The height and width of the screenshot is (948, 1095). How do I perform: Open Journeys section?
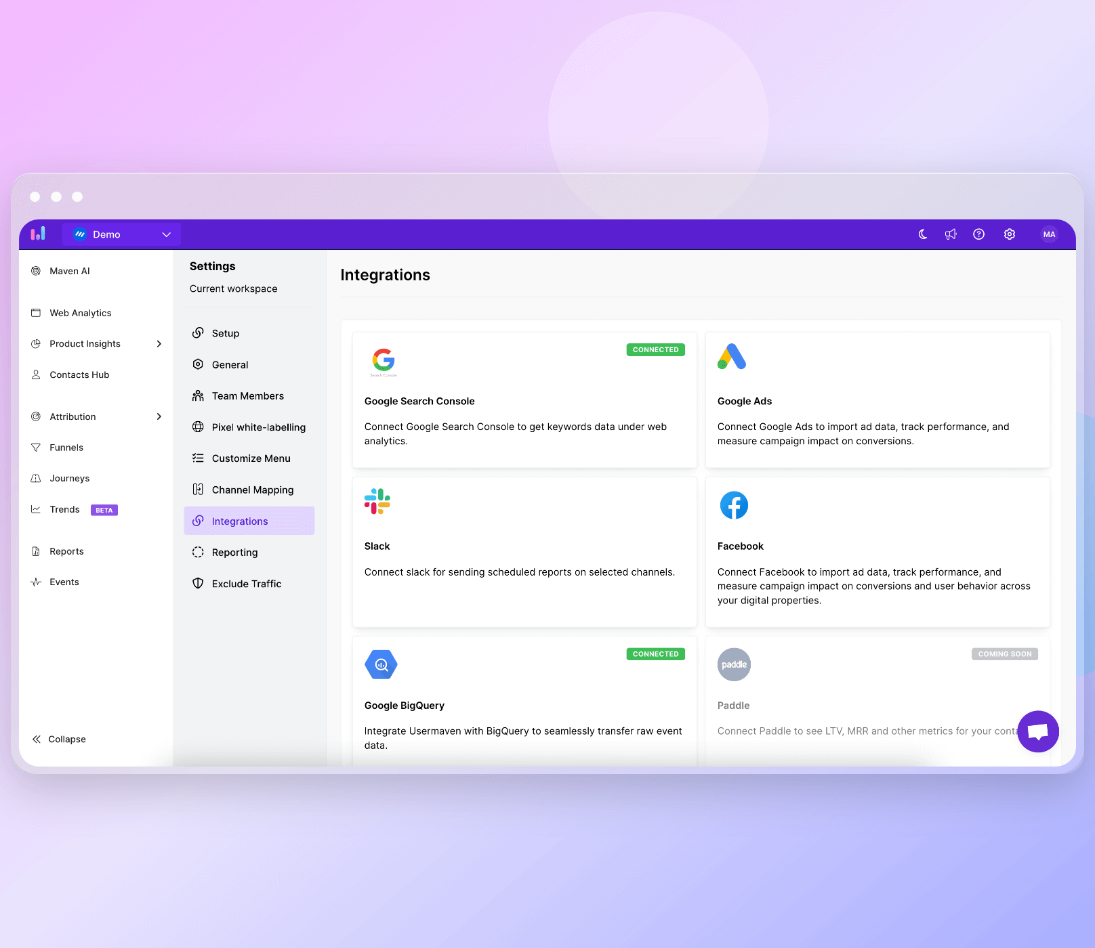[x=70, y=478]
